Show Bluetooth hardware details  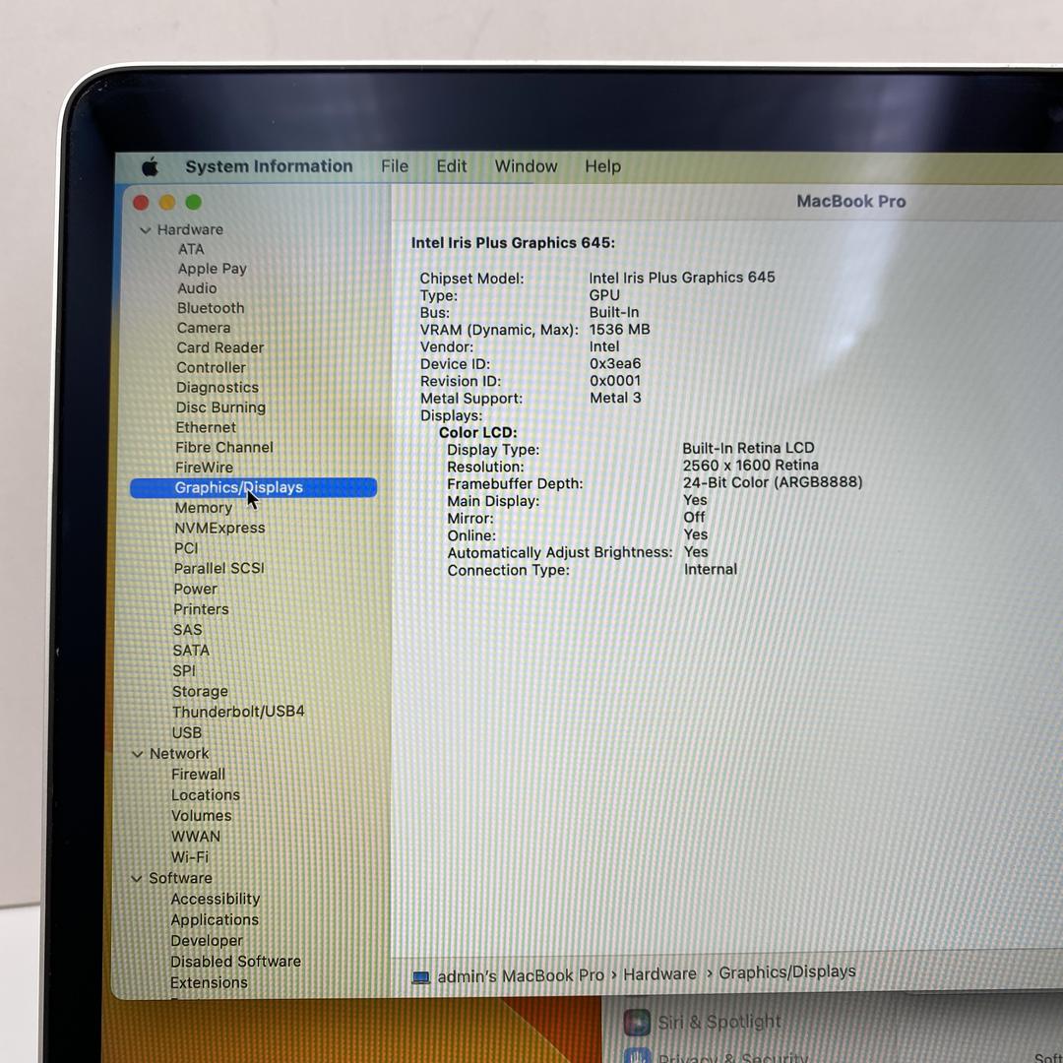pyautogui.click(x=211, y=308)
